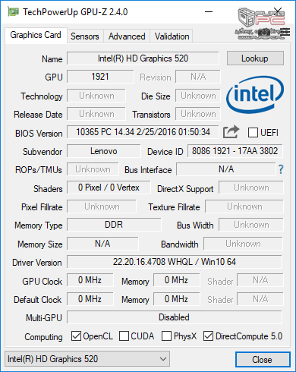Click the Subvendor field showing Lenovo

coord(104,151)
